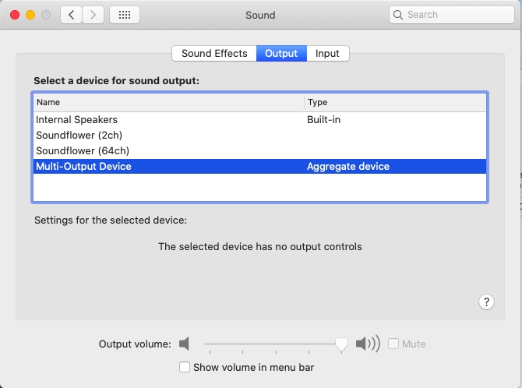Open the show-all preferences grid icon
This screenshot has height=388, width=522.
click(x=125, y=15)
